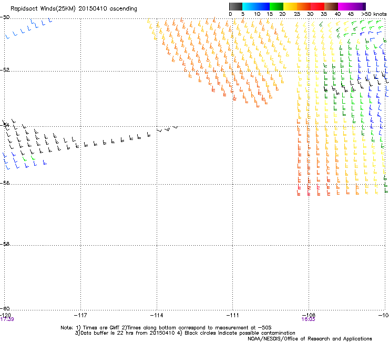This screenshot has width=389, height=342.
Task: Click the green 15-20 knots color band
Action: 277,6
